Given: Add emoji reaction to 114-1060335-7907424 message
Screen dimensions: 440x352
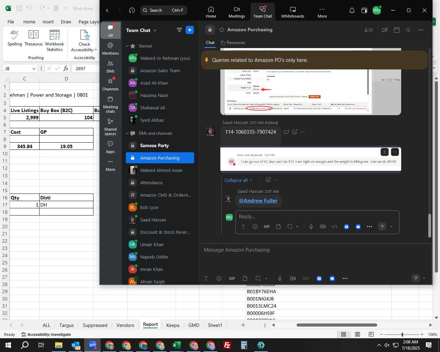Looking at the screenshot, I should tap(295, 132).
